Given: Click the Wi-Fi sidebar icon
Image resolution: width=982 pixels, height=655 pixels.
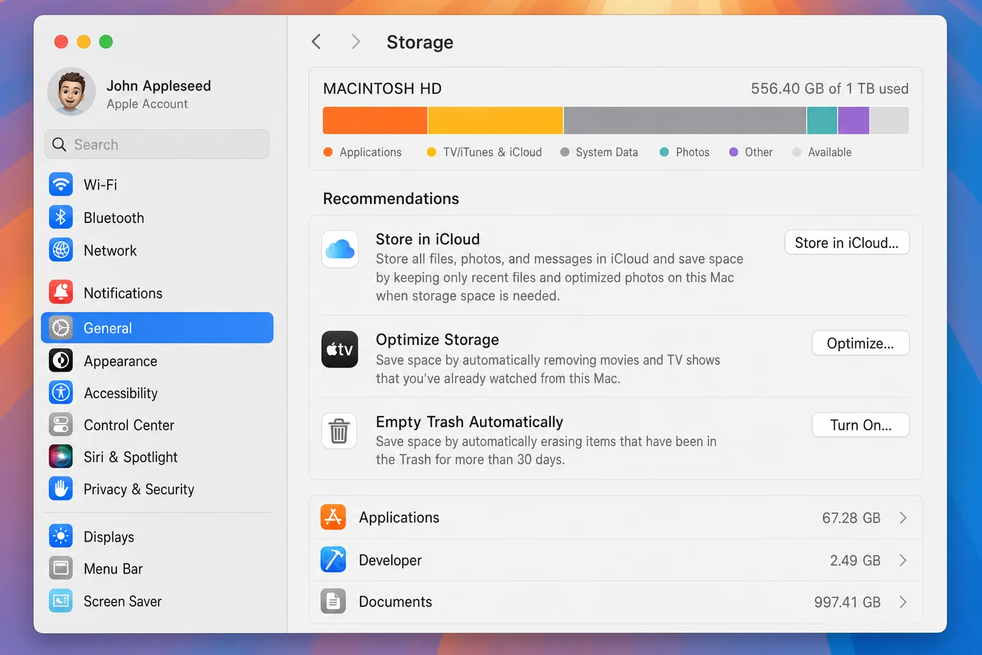Looking at the screenshot, I should [x=61, y=184].
